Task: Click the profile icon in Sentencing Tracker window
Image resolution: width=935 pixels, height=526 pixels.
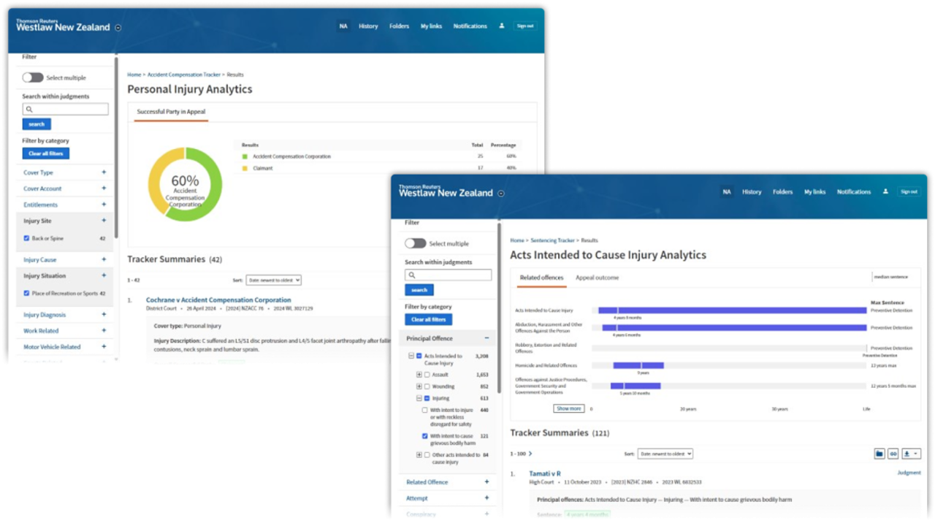Action: click(885, 191)
